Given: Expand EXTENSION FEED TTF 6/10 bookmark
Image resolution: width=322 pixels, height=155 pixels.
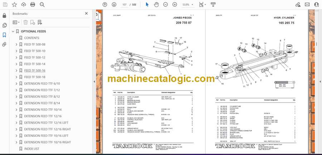Looking at the screenshot, I should (16, 84).
